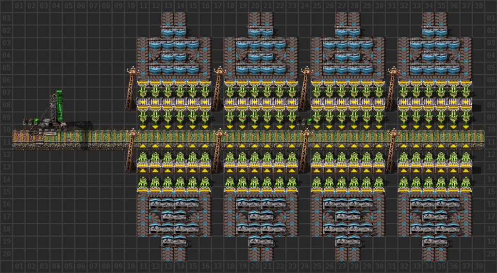Open the chest at column 23, row 13
This screenshot has width=497, height=273.
point(292,168)
